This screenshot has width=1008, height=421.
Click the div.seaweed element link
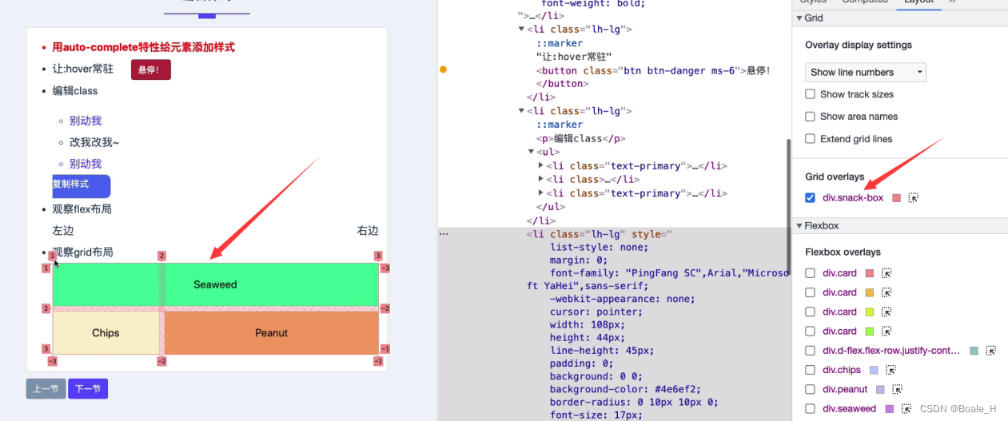click(849, 408)
